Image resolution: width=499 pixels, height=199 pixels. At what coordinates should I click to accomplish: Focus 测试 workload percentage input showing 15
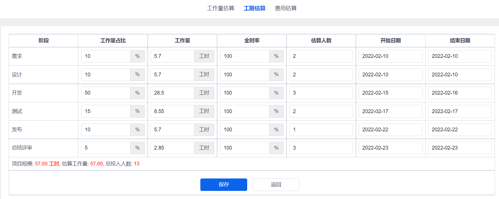click(106, 111)
